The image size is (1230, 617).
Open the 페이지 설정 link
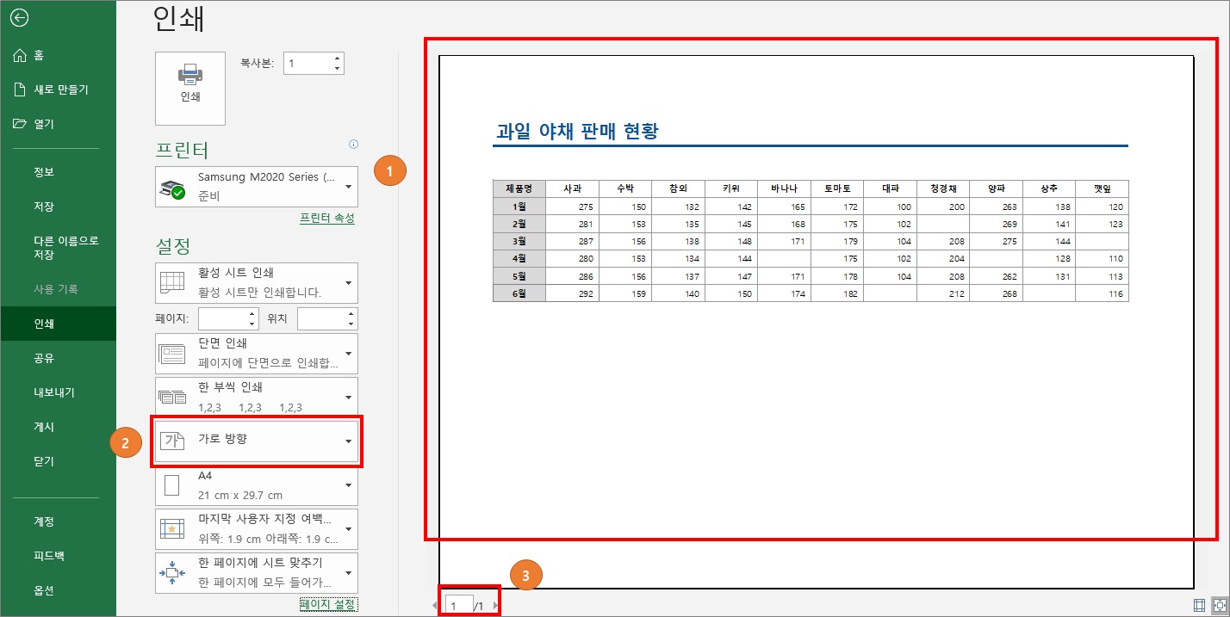(327, 604)
